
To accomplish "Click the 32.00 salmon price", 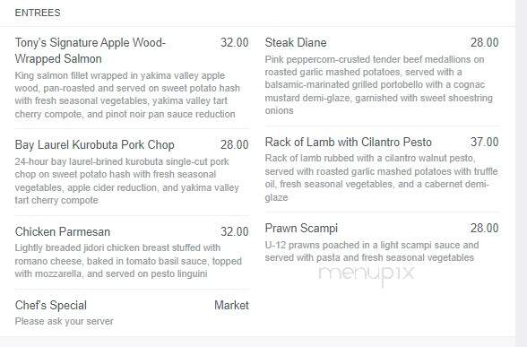I will [x=235, y=43].
